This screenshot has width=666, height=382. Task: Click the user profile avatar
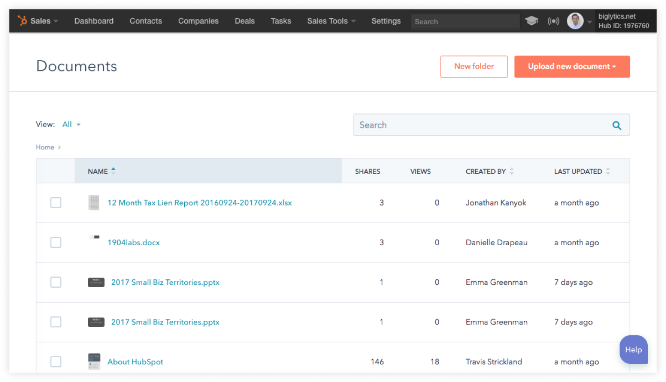coord(575,21)
